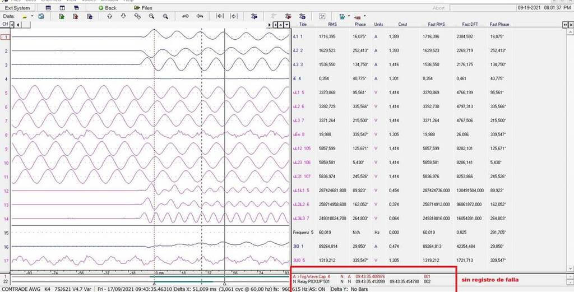Click the right-pointing arrow toolbar icon
This screenshot has height=292, width=574.
point(186,17)
